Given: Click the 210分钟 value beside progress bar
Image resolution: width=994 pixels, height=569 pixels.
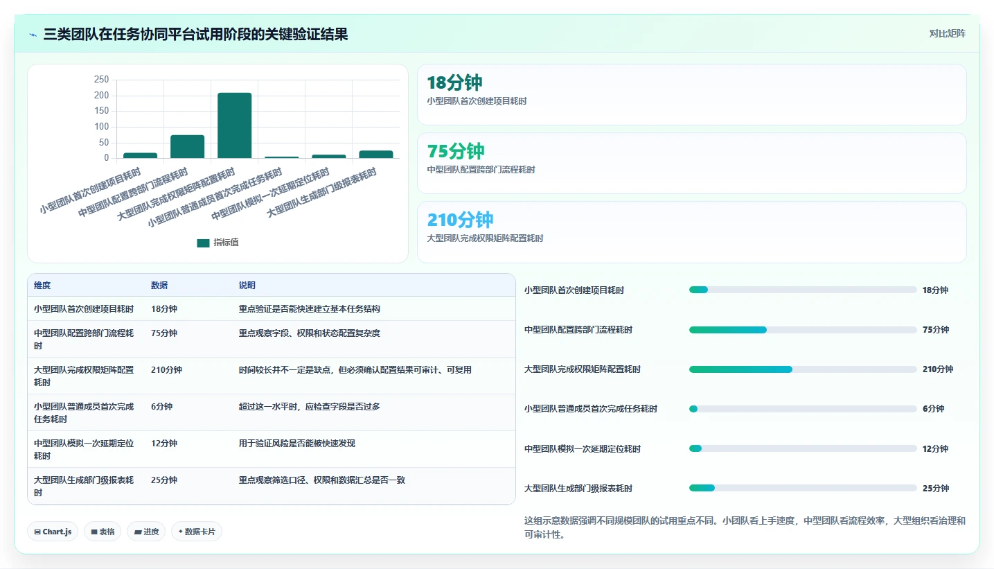Looking at the screenshot, I should 938,369.
